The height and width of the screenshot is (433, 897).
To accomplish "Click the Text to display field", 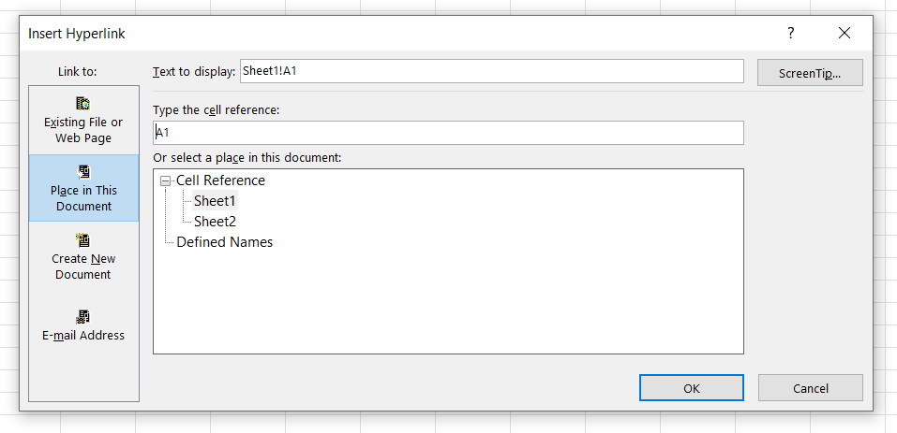I will [491, 71].
